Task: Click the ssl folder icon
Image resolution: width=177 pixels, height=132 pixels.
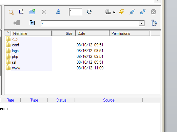Action: (x=8, y=62)
